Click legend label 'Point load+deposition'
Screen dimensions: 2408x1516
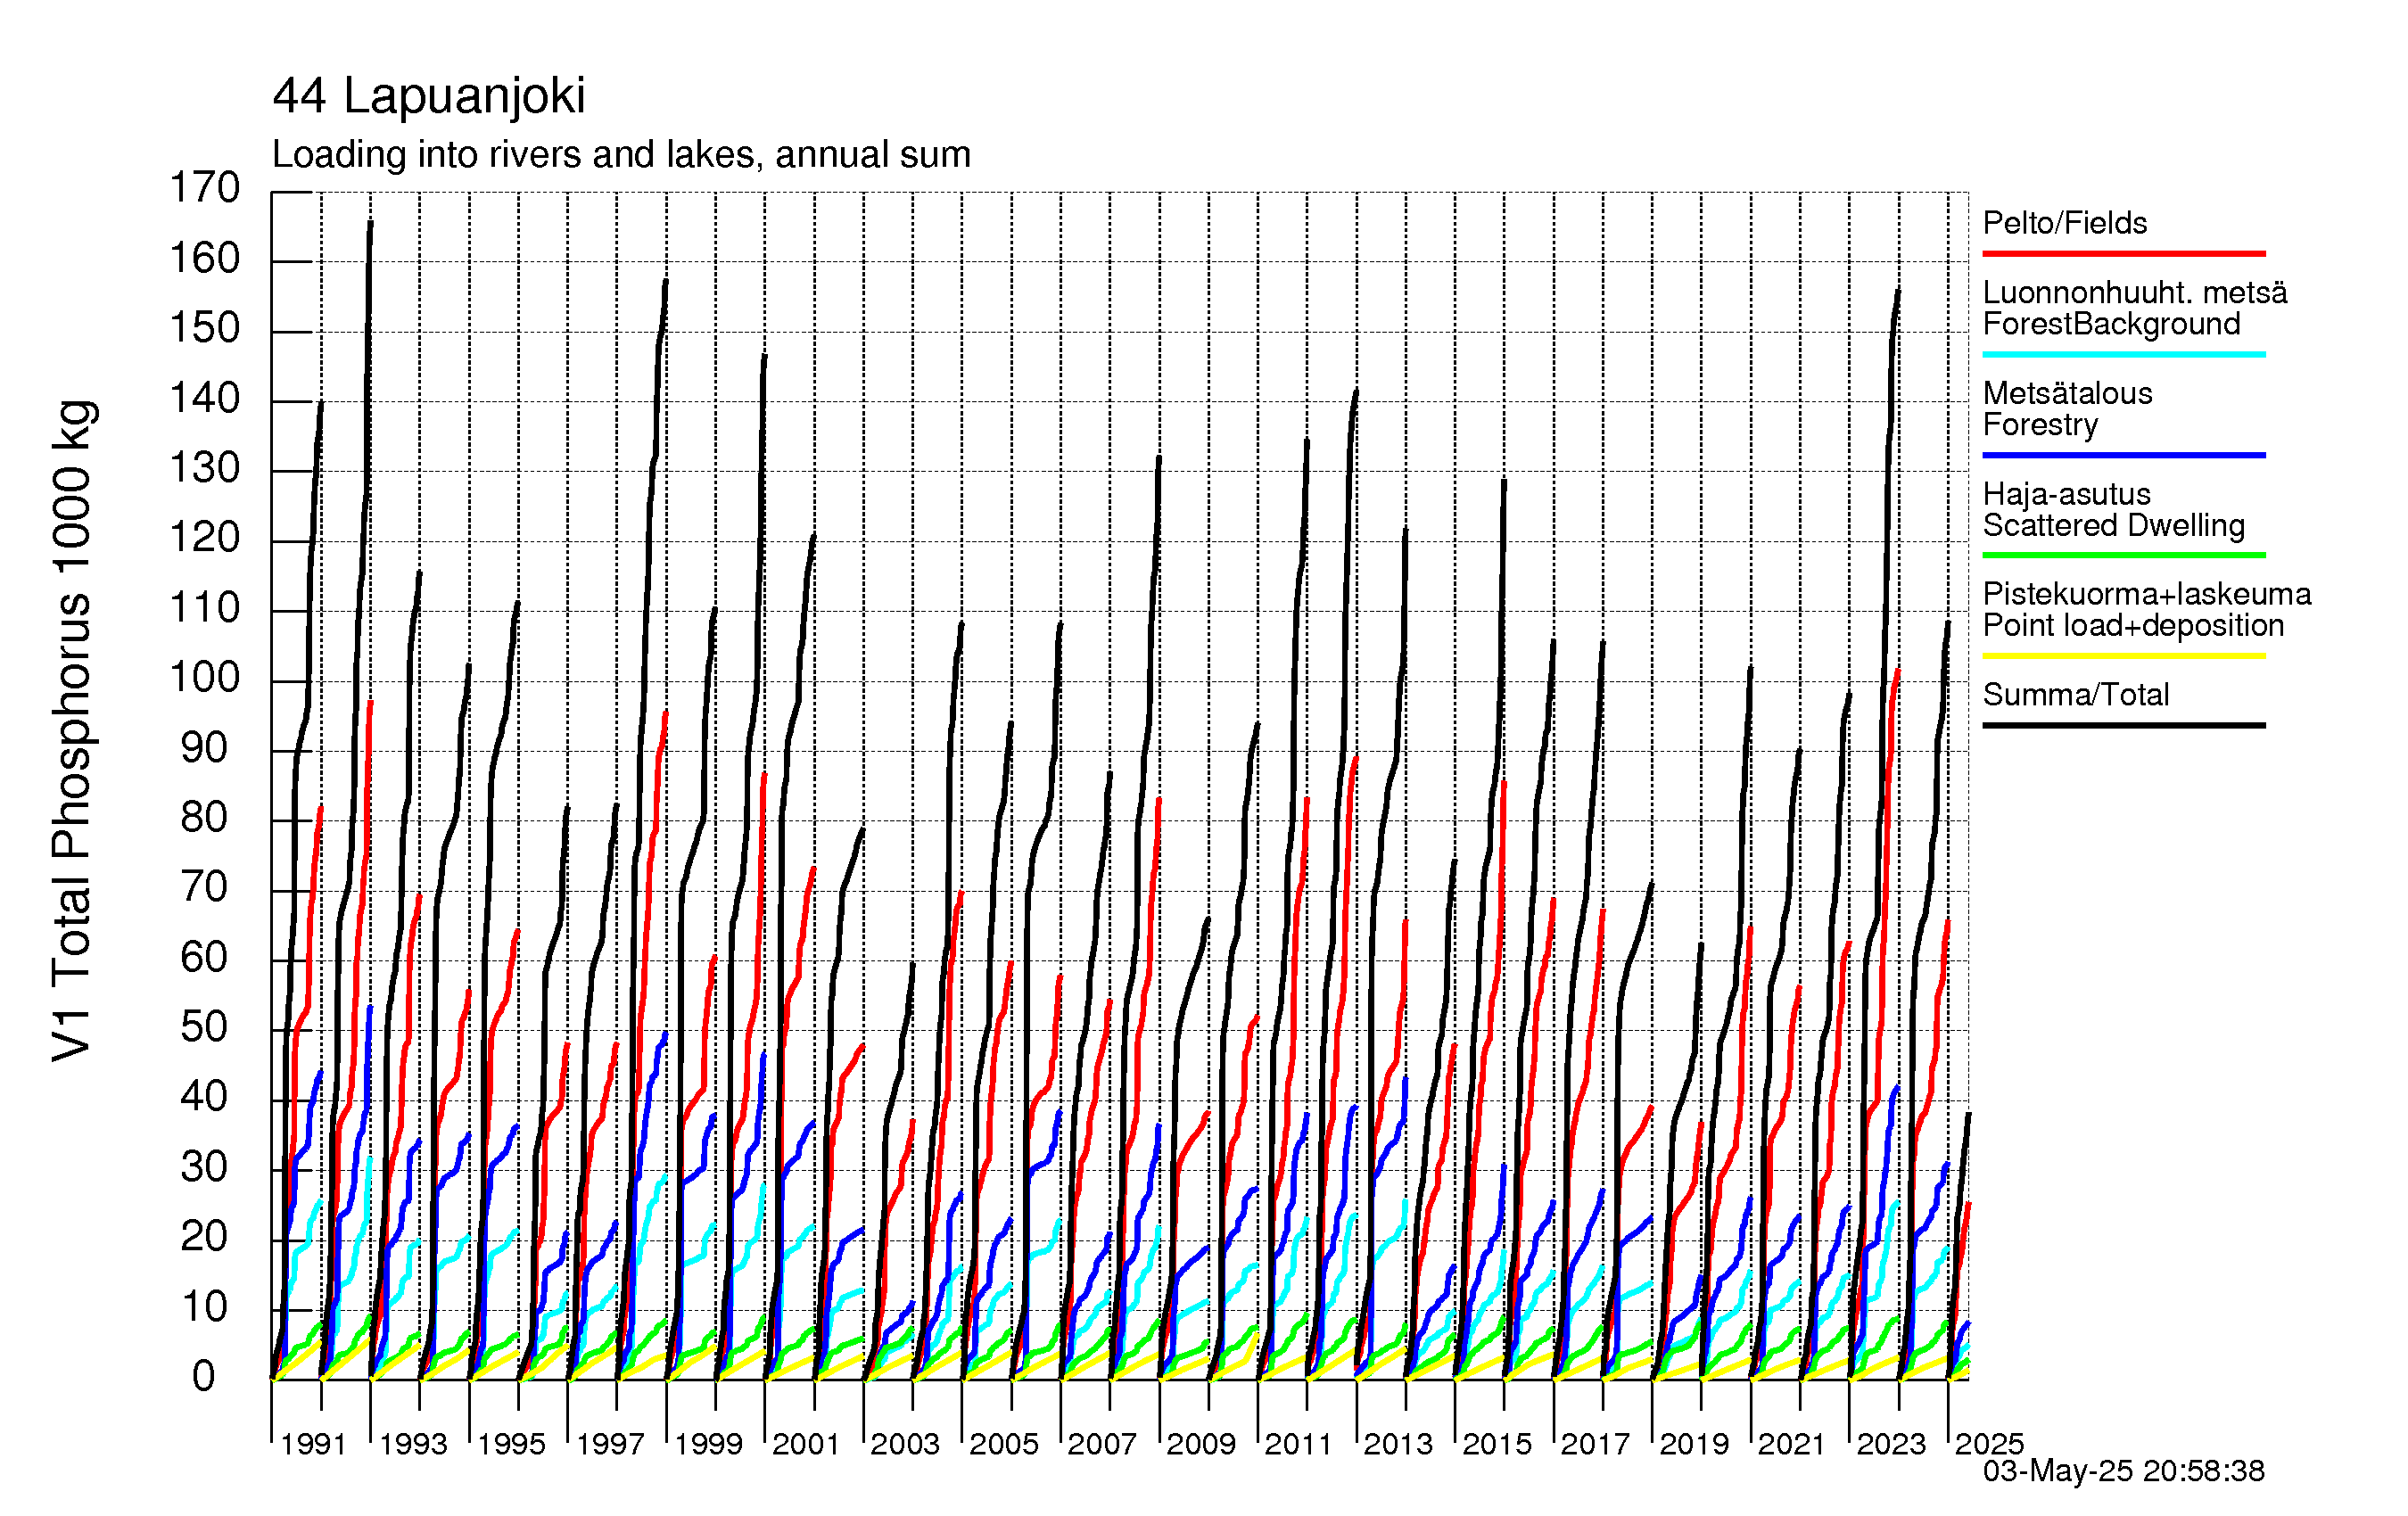pyautogui.click(x=2133, y=625)
